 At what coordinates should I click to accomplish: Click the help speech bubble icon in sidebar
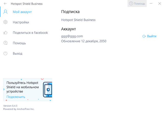[x=5, y=43]
